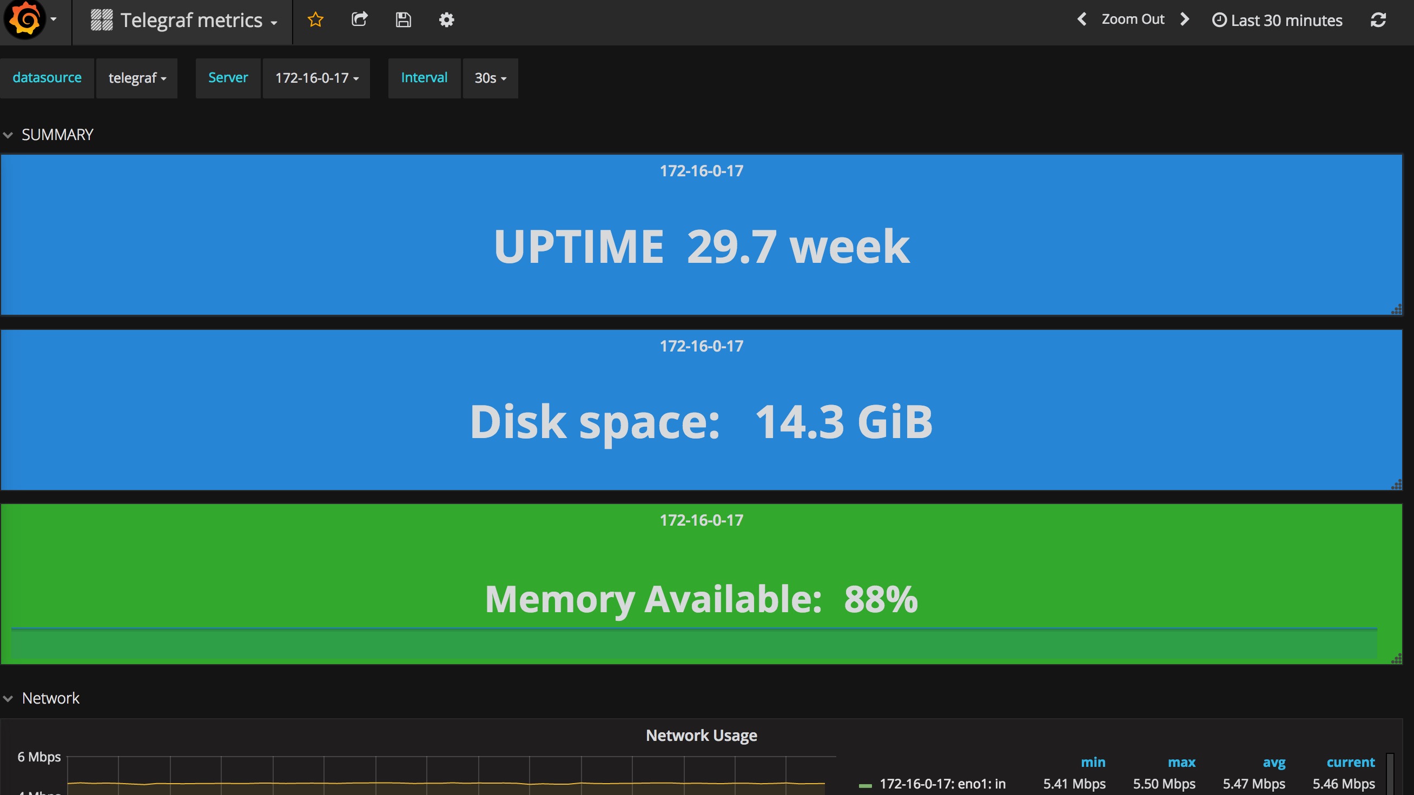The width and height of the screenshot is (1414, 795).
Task: Select the datasource tab
Action: pyautogui.click(x=48, y=77)
